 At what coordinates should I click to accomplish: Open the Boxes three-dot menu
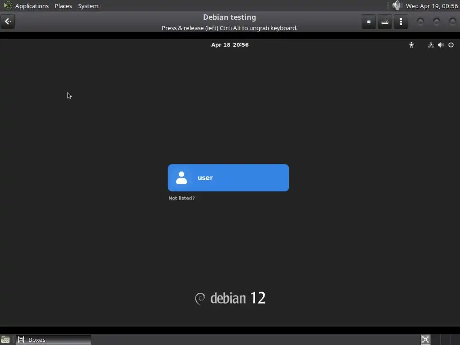tap(401, 22)
